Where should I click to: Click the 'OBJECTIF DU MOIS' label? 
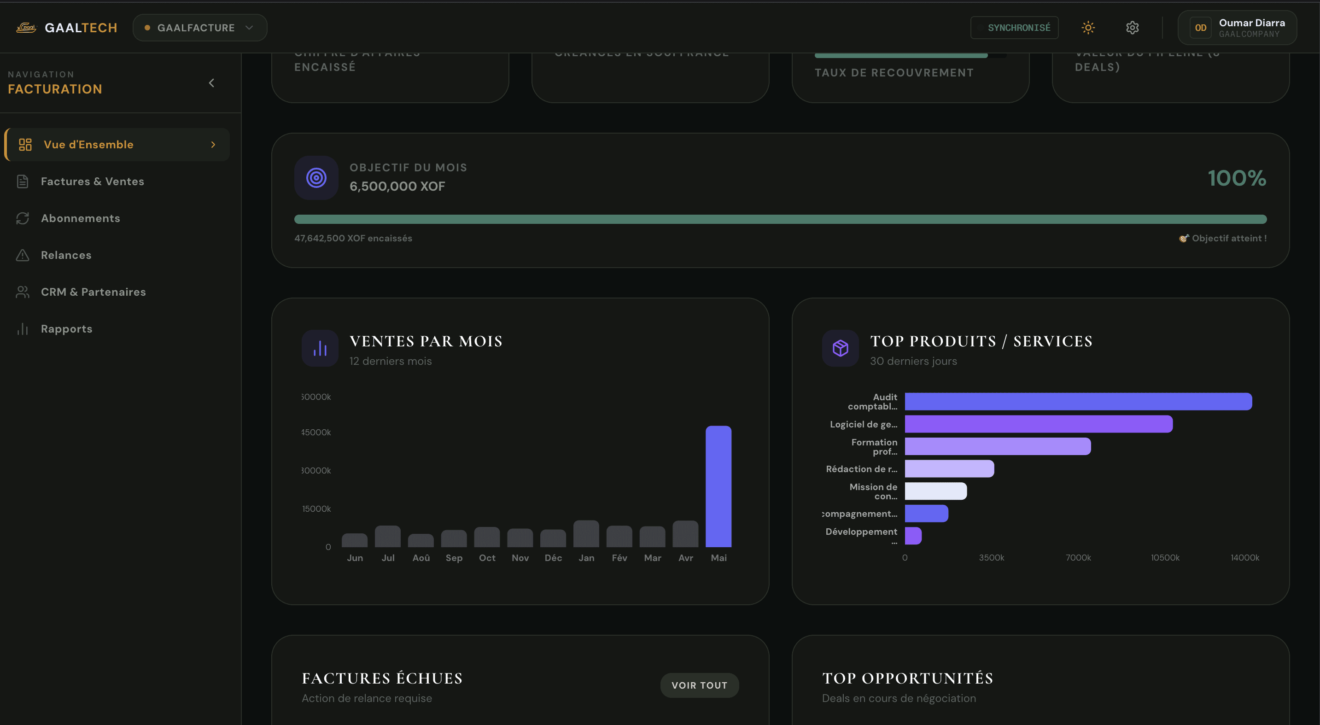tap(409, 168)
